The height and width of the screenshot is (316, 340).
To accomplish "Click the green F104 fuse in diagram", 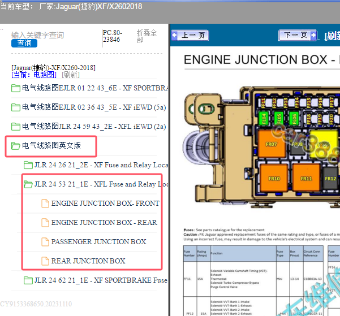I will tap(264, 118).
